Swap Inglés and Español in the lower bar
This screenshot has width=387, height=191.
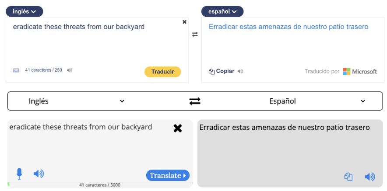(195, 101)
